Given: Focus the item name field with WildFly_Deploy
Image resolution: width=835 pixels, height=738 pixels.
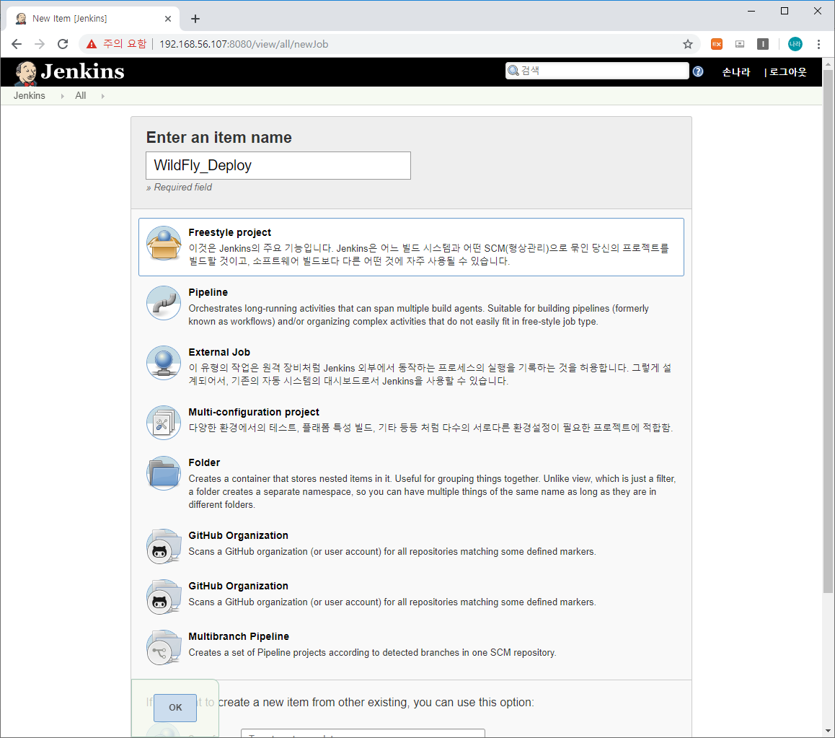Looking at the screenshot, I should (x=278, y=165).
